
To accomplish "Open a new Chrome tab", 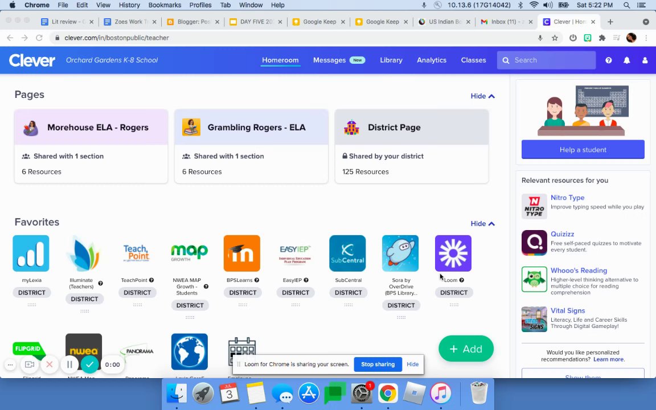I will click(x=610, y=22).
